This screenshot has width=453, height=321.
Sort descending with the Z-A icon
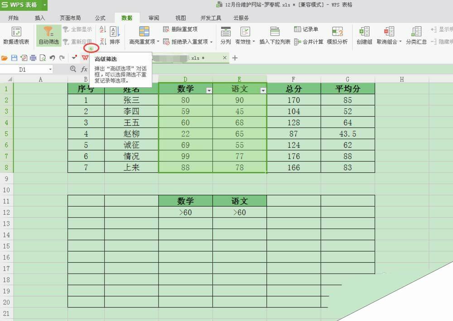(102, 42)
